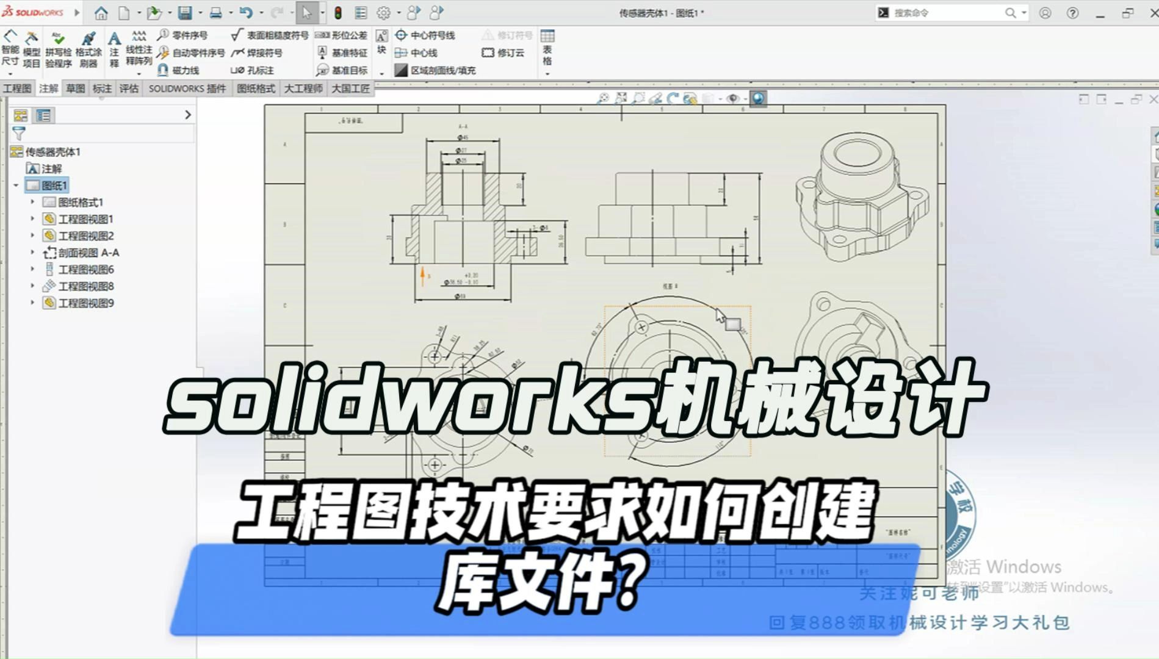
Task: Switch to the 注解 ribbon tab
Action: 49,88
